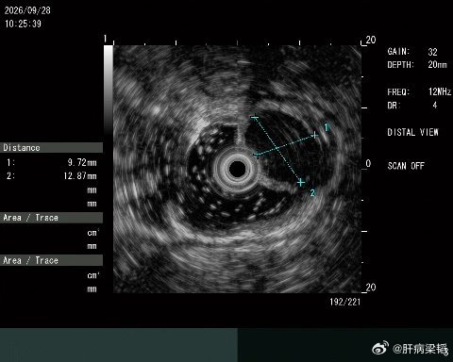
Task: Click caliper label 1 on the ultrasound image
Action: pos(327,127)
